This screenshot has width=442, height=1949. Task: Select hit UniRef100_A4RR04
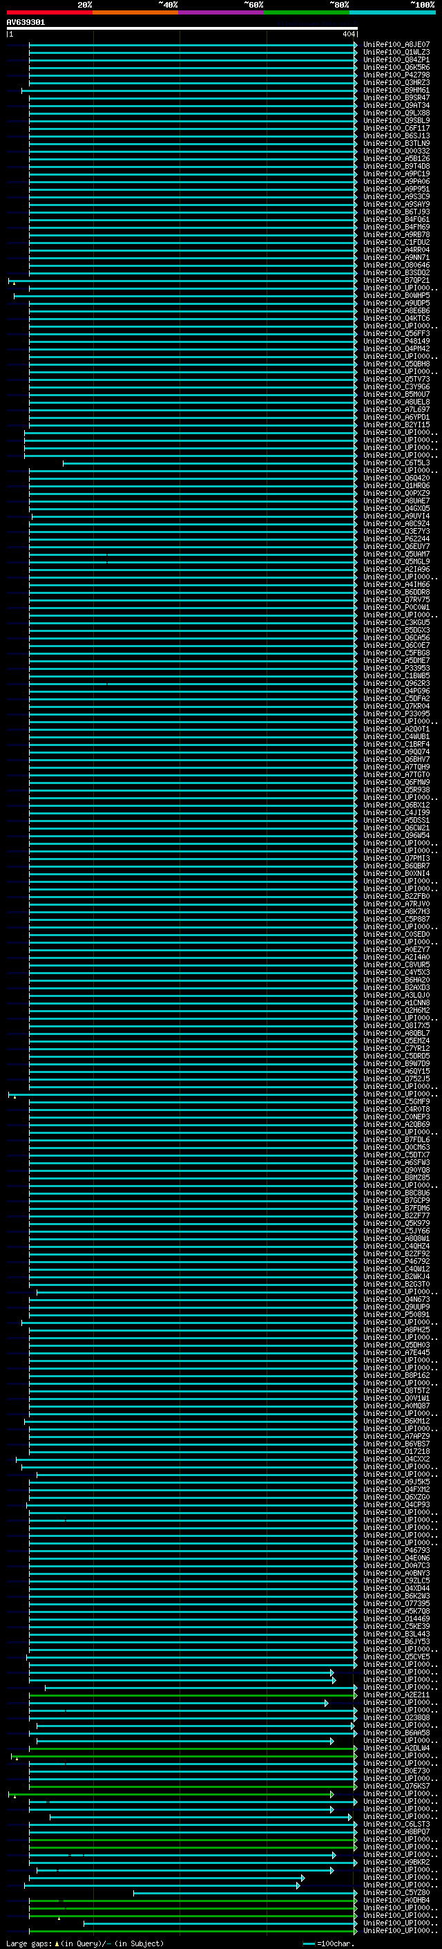click(x=396, y=250)
